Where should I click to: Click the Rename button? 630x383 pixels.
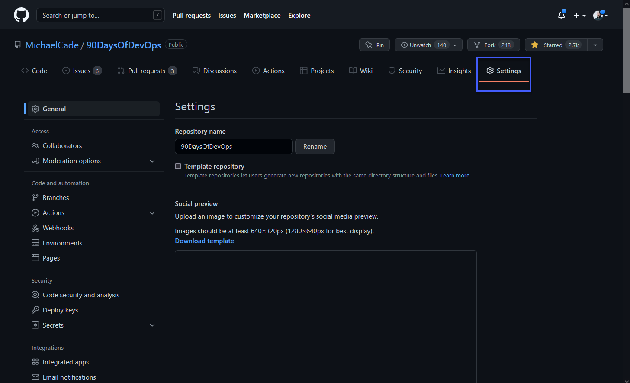(x=315, y=146)
